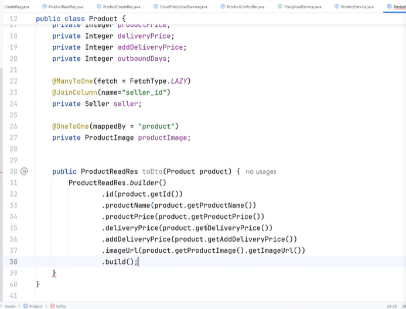Viewport: 406px width, 309px height.
Task: Click getAddDeliveryPrice() on line 36
Action: (x=250, y=239)
